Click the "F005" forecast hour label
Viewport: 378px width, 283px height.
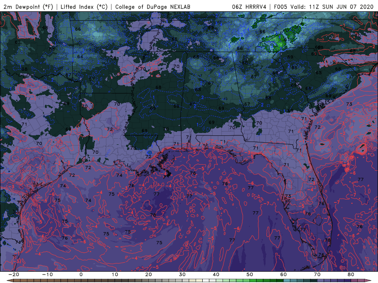tap(281, 7)
